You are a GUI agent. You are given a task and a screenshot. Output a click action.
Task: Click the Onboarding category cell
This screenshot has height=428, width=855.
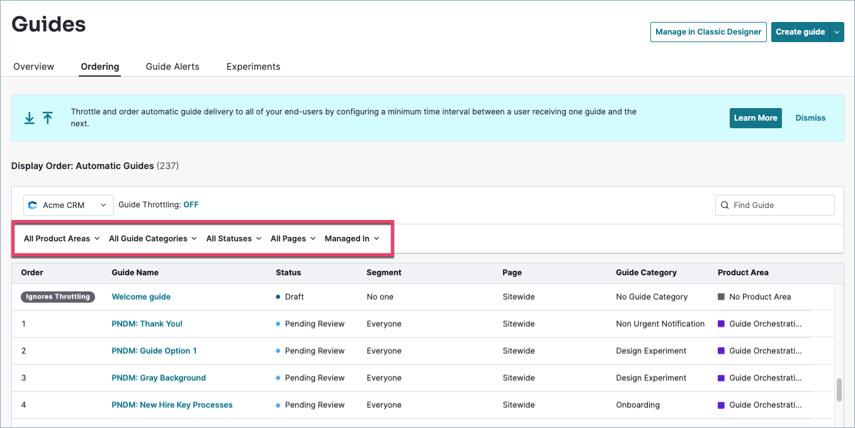[x=638, y=405]
